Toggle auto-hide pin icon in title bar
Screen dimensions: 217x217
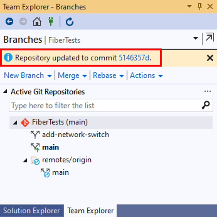coord(200,6)
